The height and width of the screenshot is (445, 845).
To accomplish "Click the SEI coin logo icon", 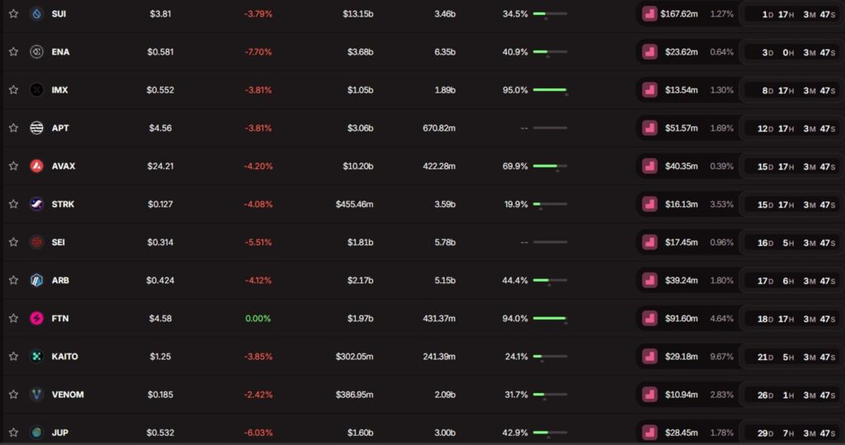I will [x=36, y=242].
